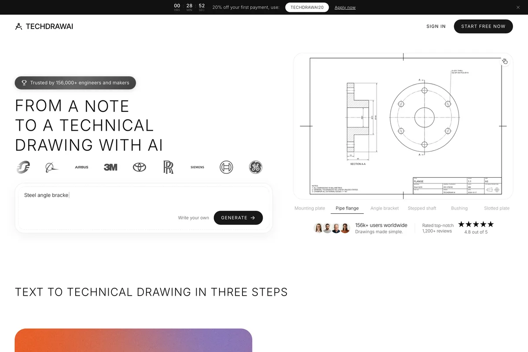Click the Trusted by 156,000+ engineers badge
The height and width of the screenshot is (352, 528).
click(75, 83)
